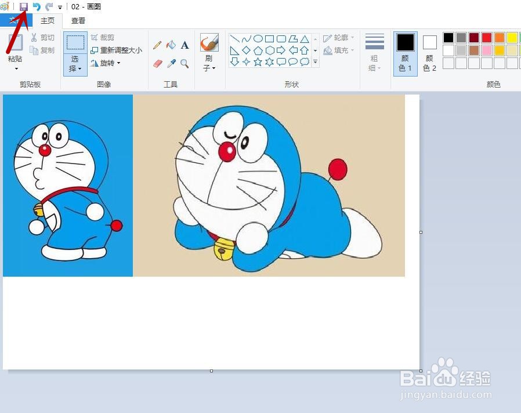Open Resize (重新调整大小) dialog
The width and height of the screenshot is (521, 413).
pos(116,50)
